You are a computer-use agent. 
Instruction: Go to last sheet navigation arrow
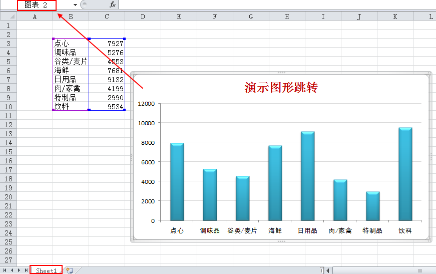click(26, 270)
